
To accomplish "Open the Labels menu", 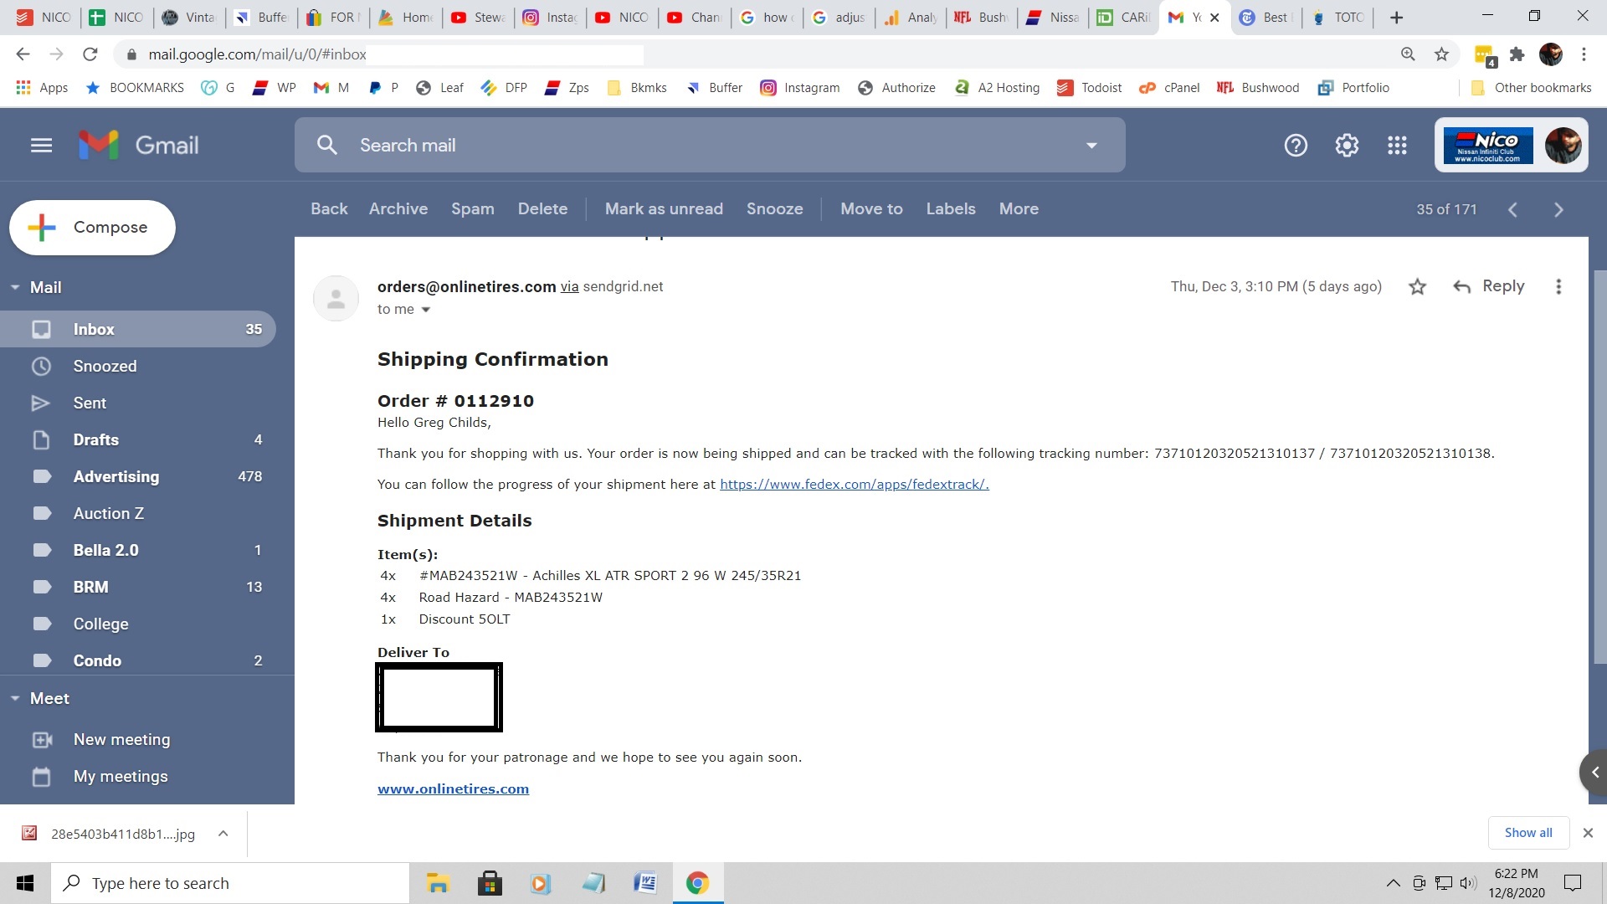I will (x=951, y=209).
